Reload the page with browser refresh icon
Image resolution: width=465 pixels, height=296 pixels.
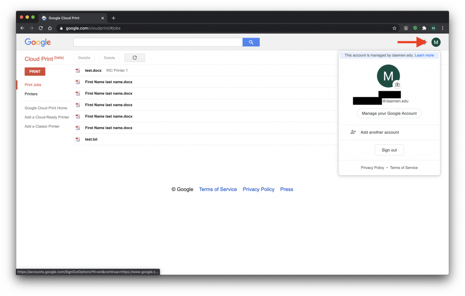pos(40,28)
